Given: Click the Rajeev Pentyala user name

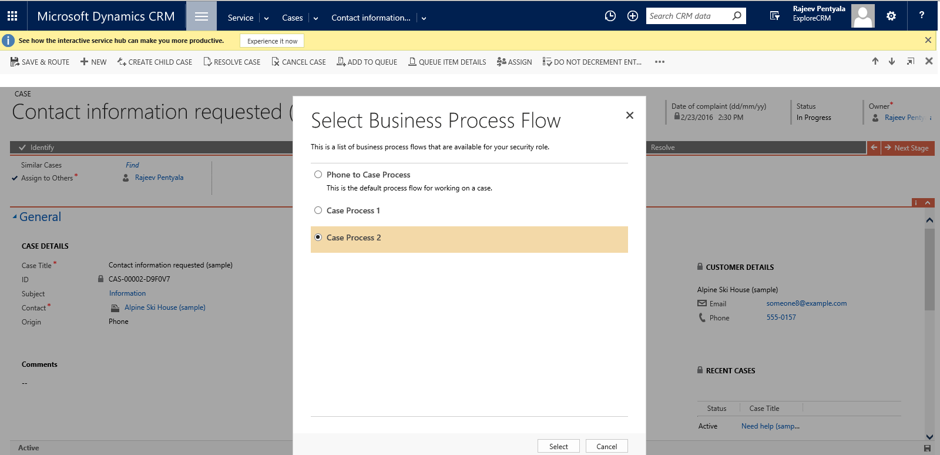Looking at the screenshot, I should (819, 9).
